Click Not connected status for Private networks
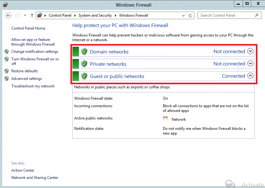 [x=229, y=64]
